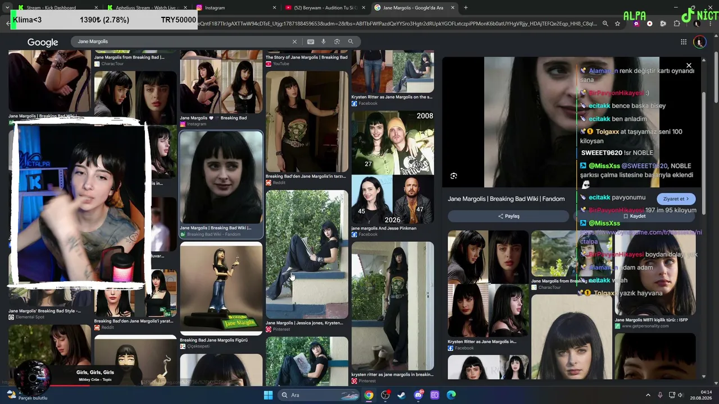Search by image with Google Lens
Viewport: 719px width, 404px height.
[337, 42]
